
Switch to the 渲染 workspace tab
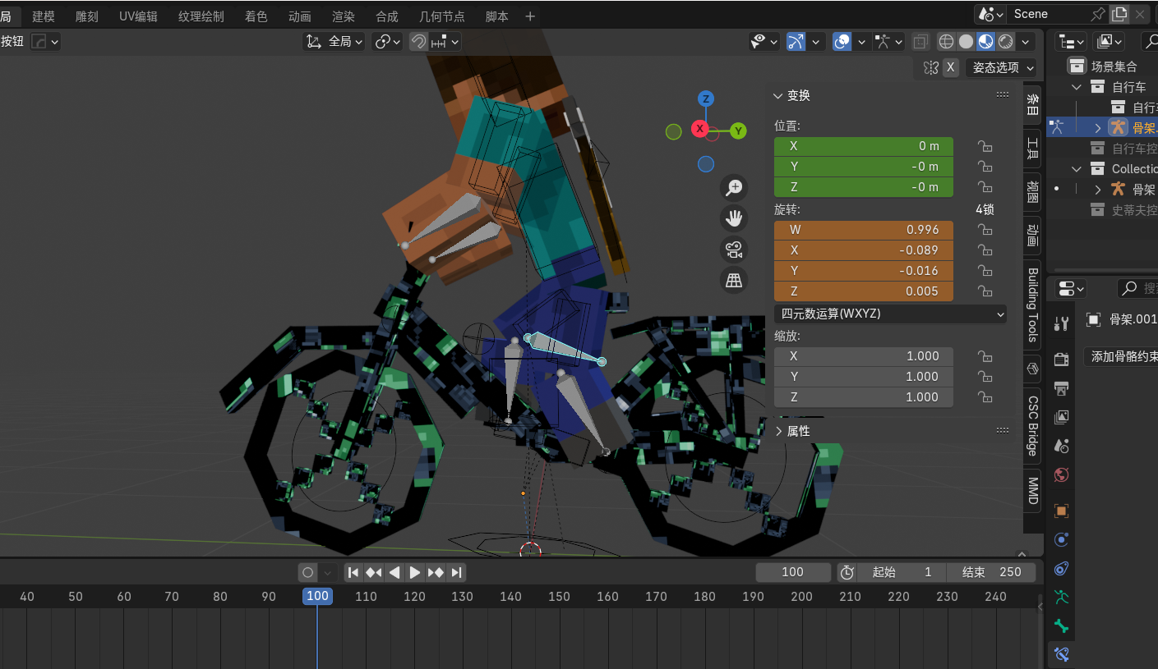[x=344, y=16]
